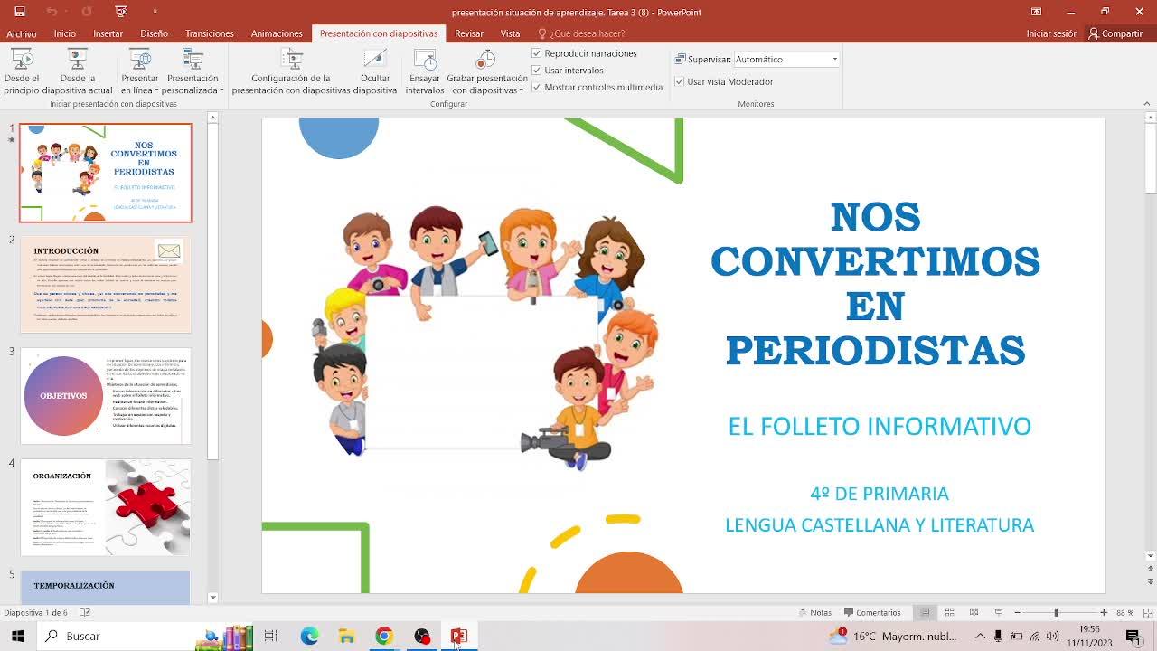Open PowerPoint from the Windows taskbar

click(x=458, y=637)
